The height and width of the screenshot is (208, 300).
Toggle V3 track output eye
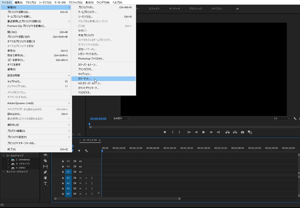click(x=80, y=161)
